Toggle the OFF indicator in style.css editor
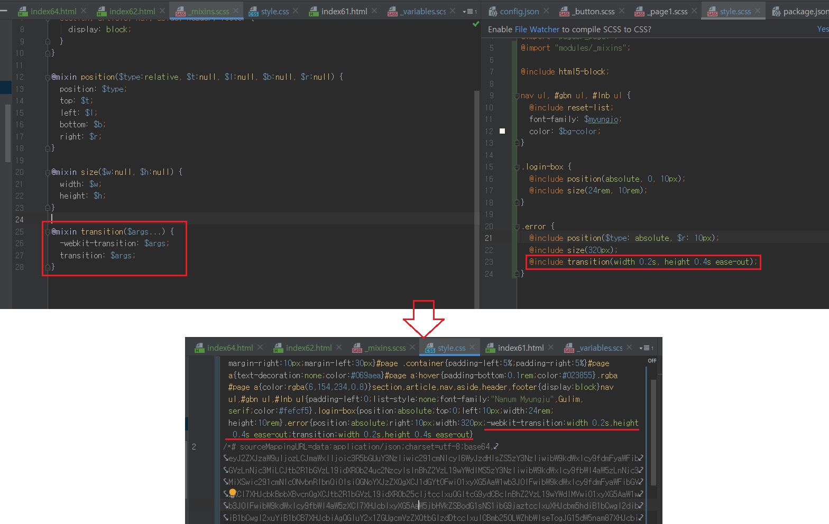The image size is (829, 524). pos(652,361)
